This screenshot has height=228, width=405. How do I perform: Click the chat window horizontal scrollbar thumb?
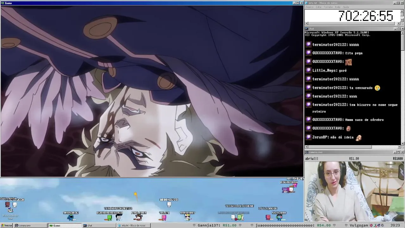point(340,147)
